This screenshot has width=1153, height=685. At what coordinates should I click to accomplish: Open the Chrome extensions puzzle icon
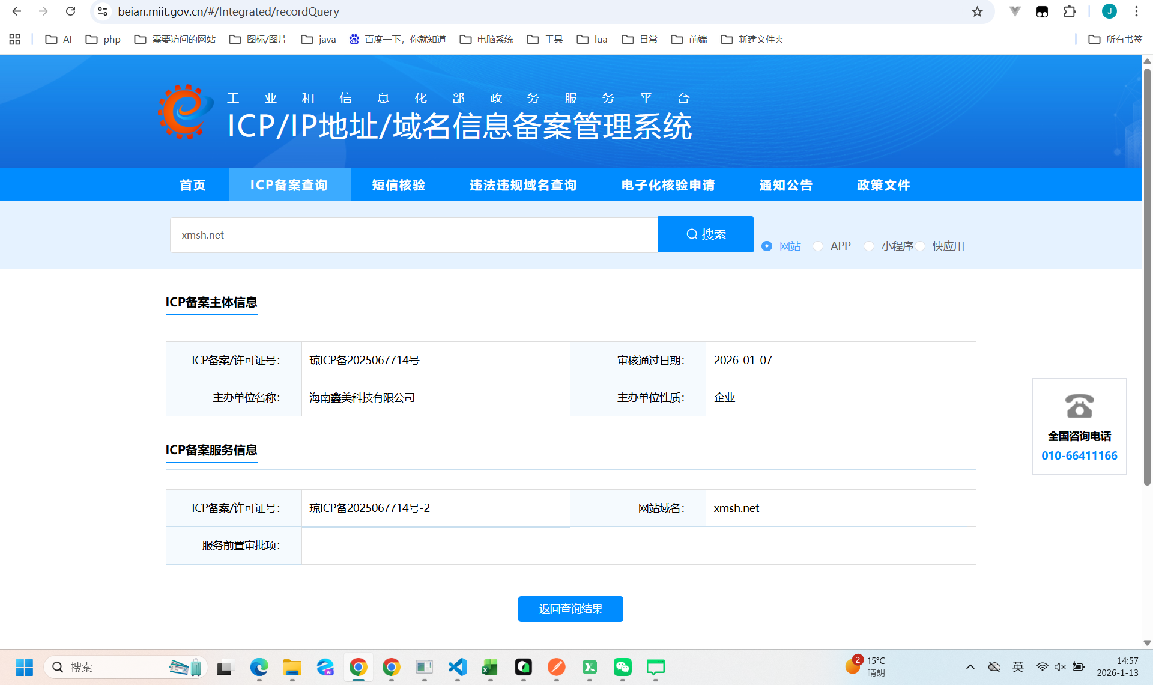pos(1069,11)
